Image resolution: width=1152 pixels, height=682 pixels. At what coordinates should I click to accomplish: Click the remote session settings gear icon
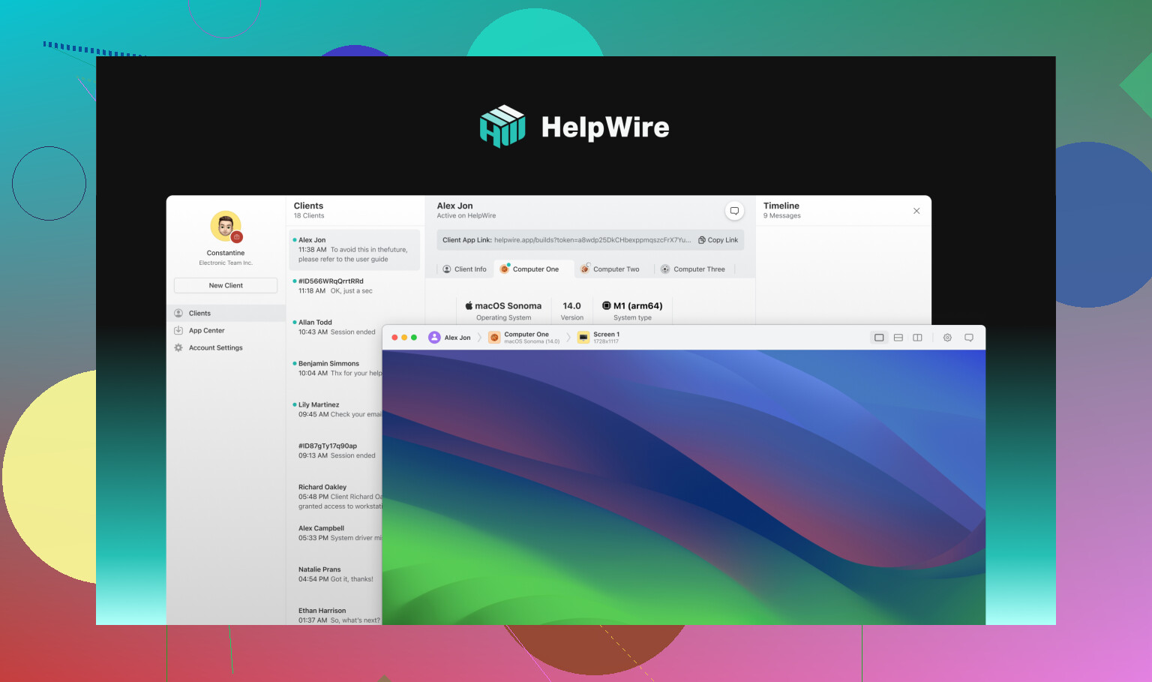tap(947, 338)
